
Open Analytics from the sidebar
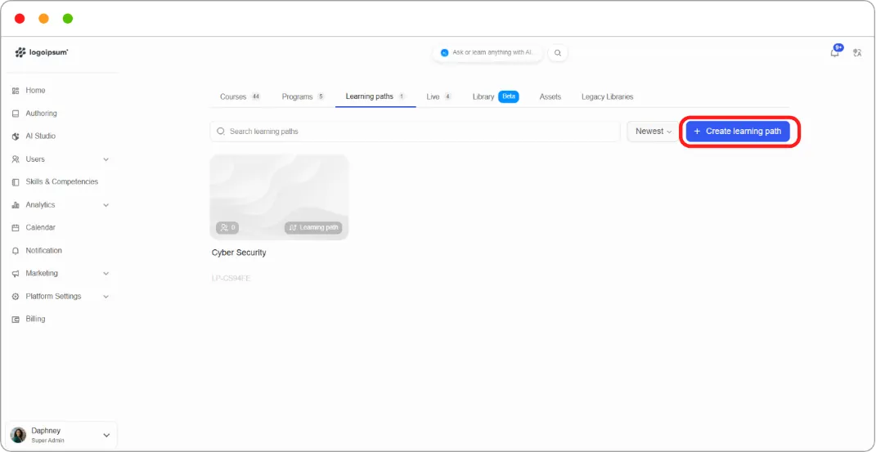coord(40,205)
